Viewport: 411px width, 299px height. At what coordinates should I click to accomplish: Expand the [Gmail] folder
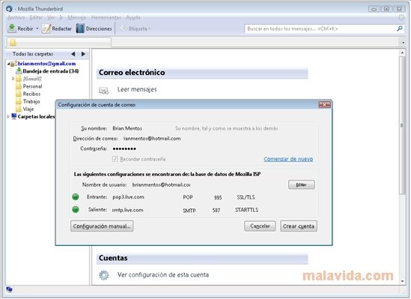(x=13, y=79)
